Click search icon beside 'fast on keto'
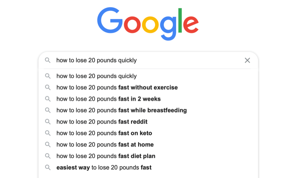This screenshot has width=291, height=178. 48,133
